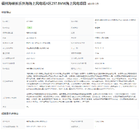
Task: Click the green 已登记 status badge
Action: pyautogui.click(x=29, y=28)
